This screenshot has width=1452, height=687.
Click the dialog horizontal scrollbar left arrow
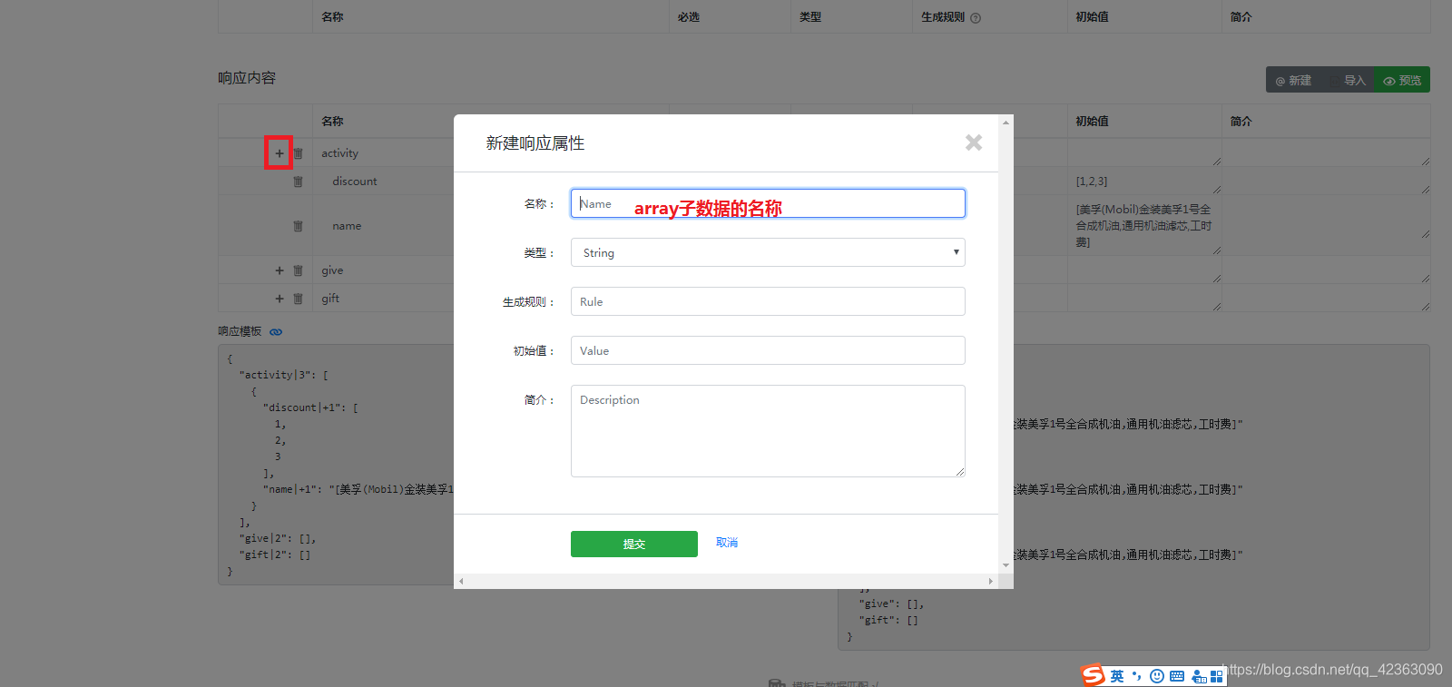tap(461, 581)
